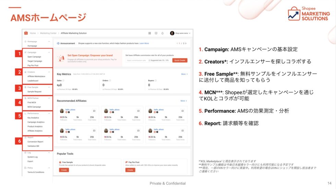Click the Shopee logo in the header

26,33
